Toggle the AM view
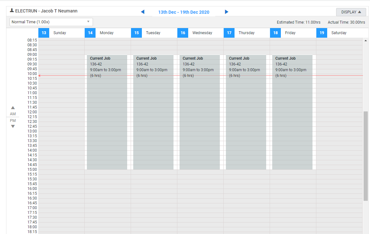This screenshot has width=370, height=234. pos(13,114)
